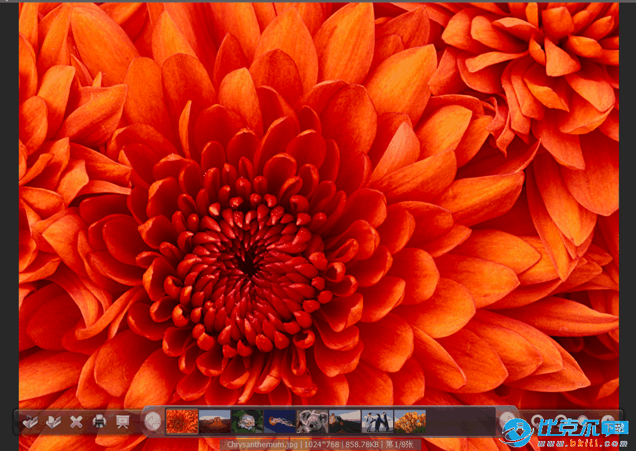The width and height of the screenshot is (636, 451).
Task: Click the open file folder icon
Action: point(29,422)
